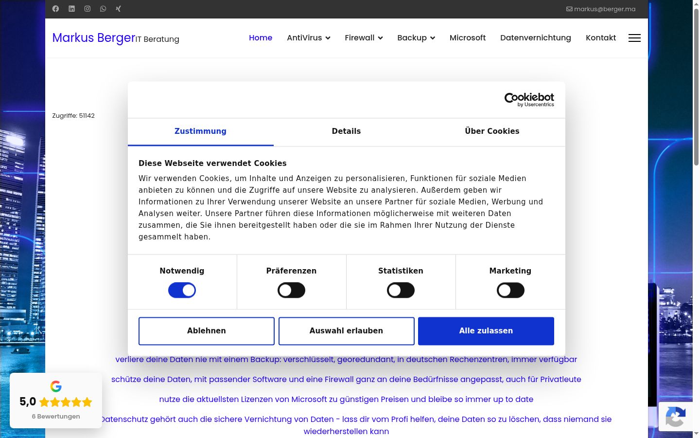
Task: Click the page vertical scrollbar thumb
Action: 696,88
